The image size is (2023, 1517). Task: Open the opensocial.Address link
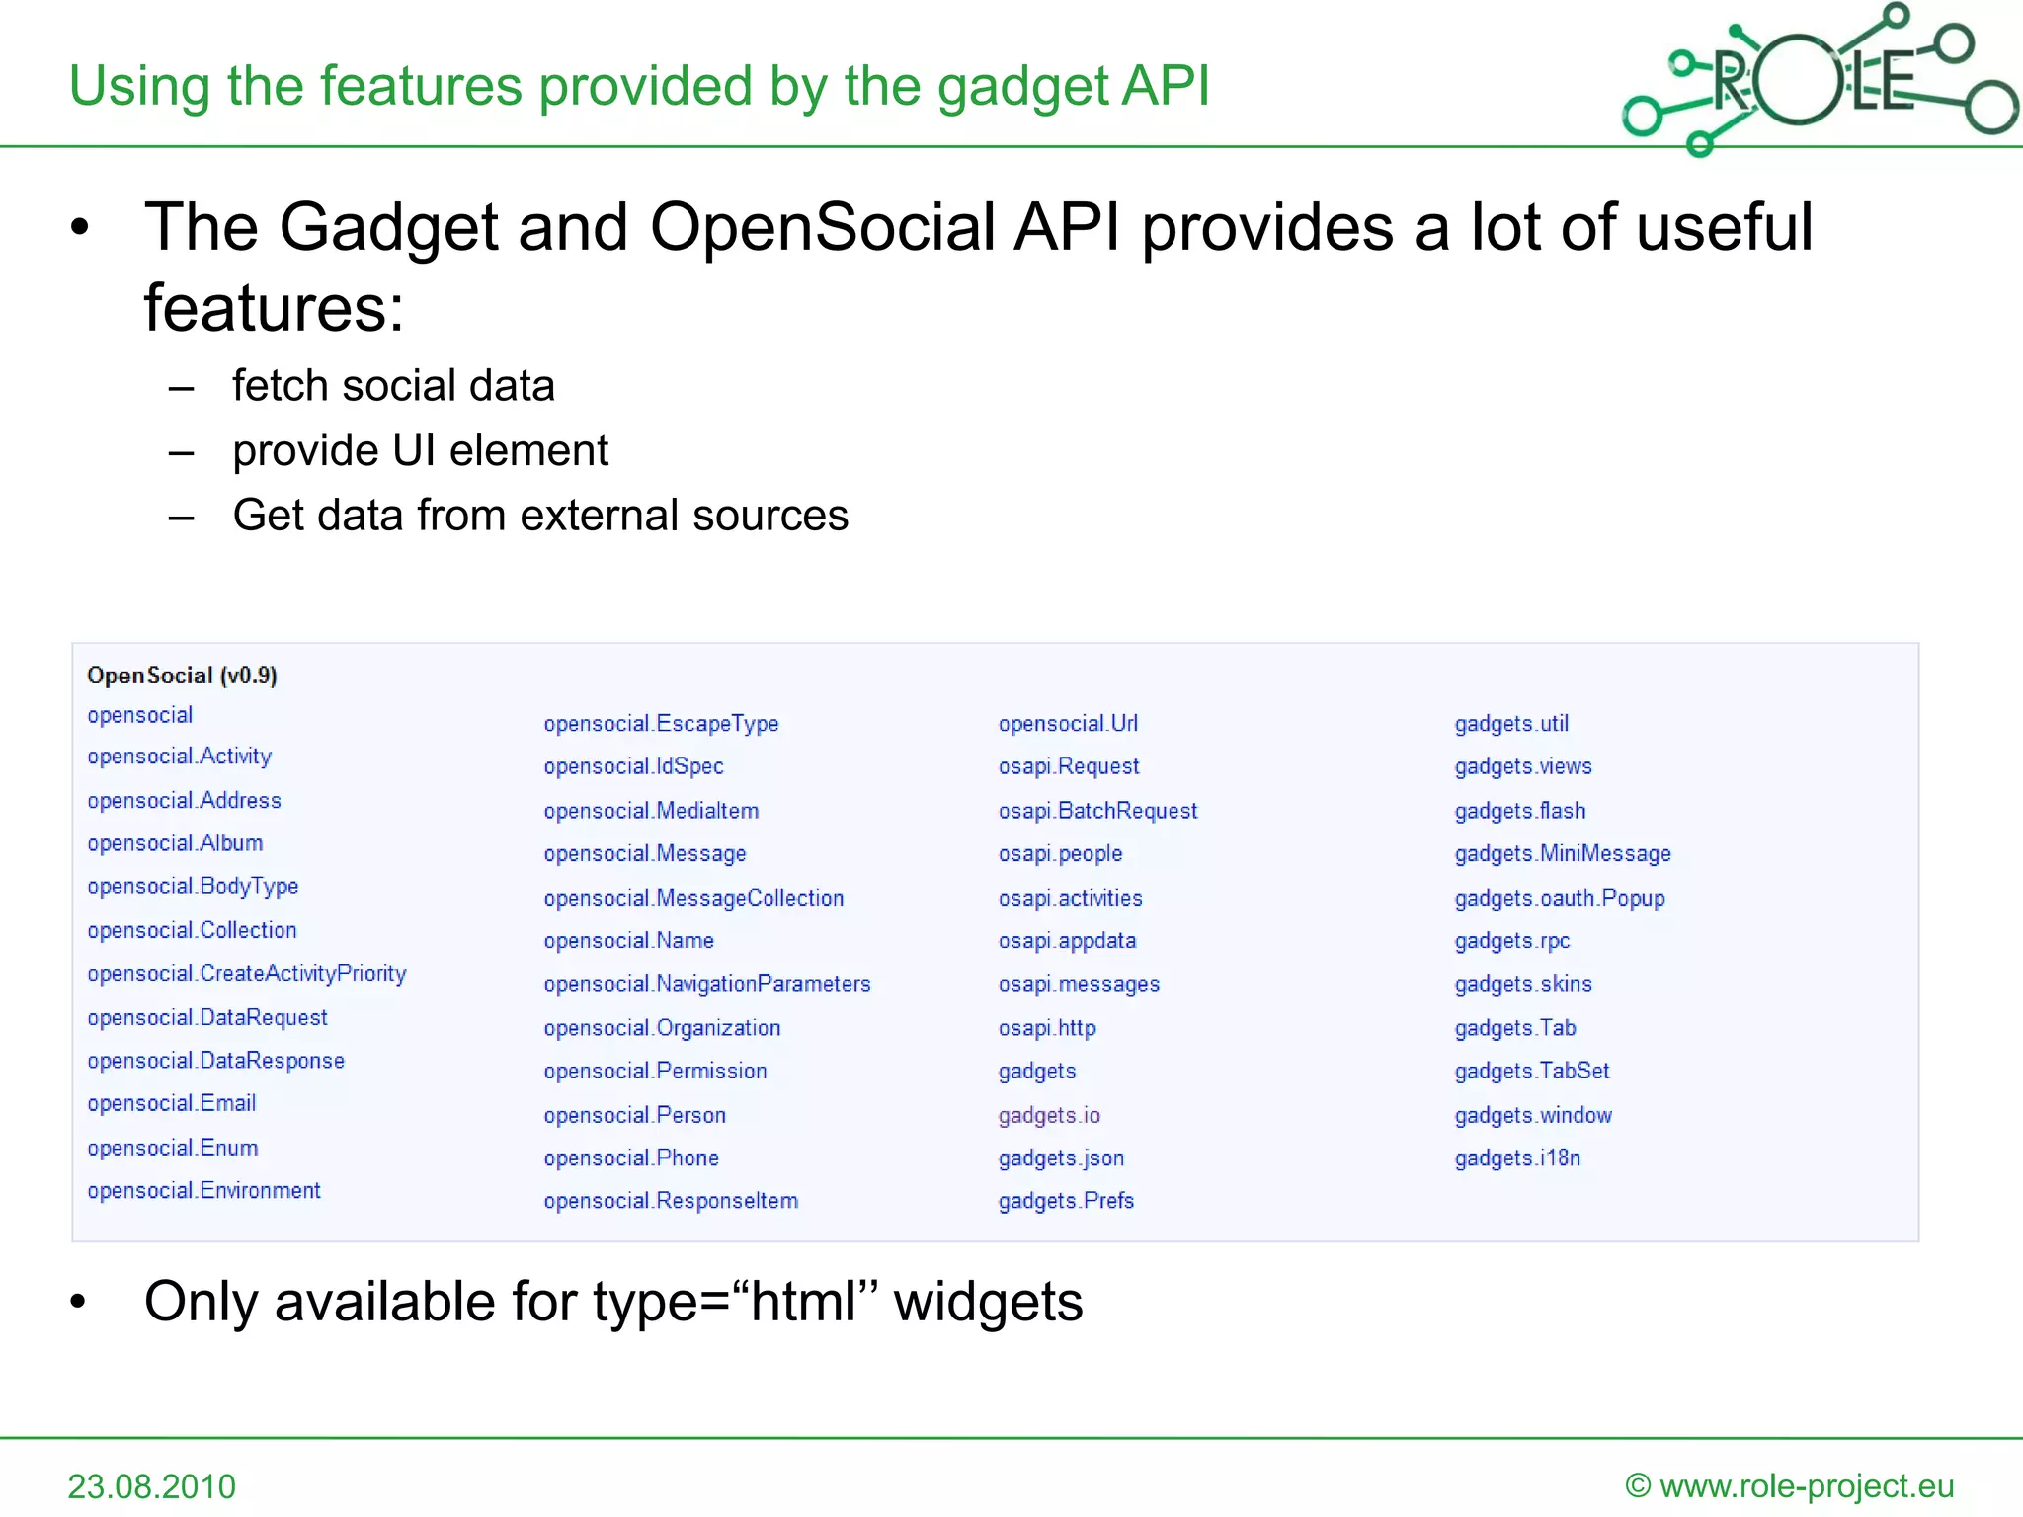coord(184,800)
